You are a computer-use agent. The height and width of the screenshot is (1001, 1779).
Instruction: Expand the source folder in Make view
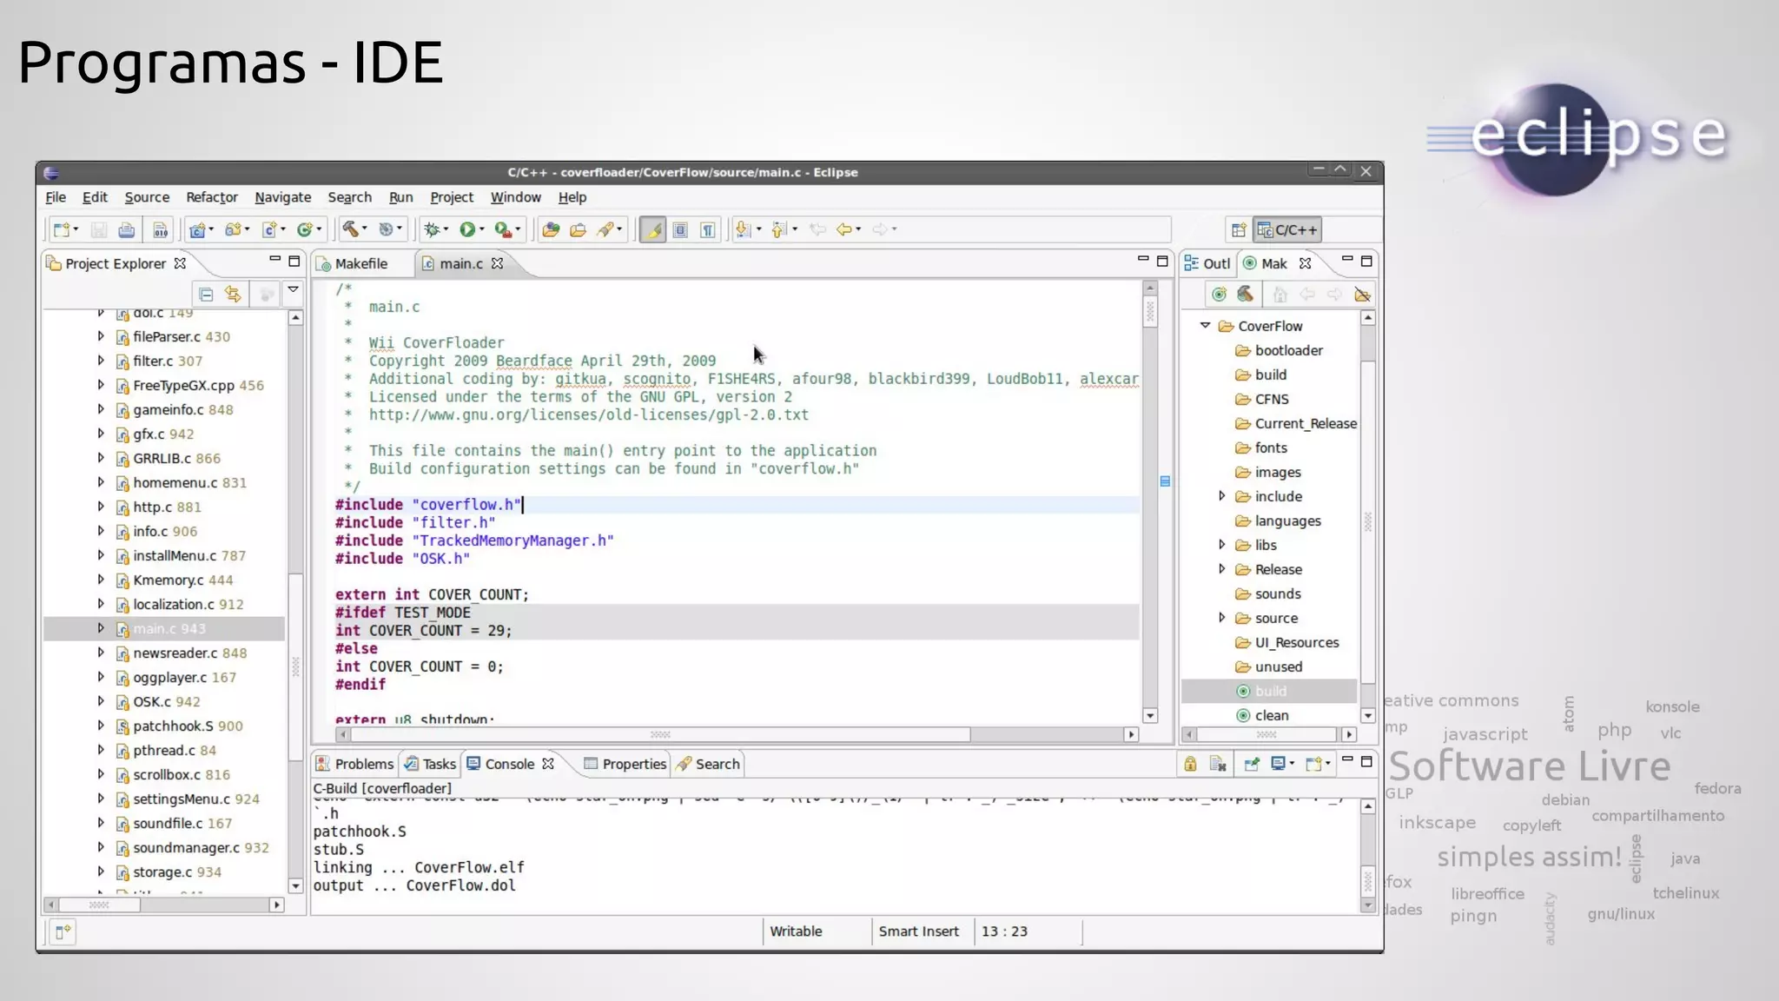pos(1222,618)
